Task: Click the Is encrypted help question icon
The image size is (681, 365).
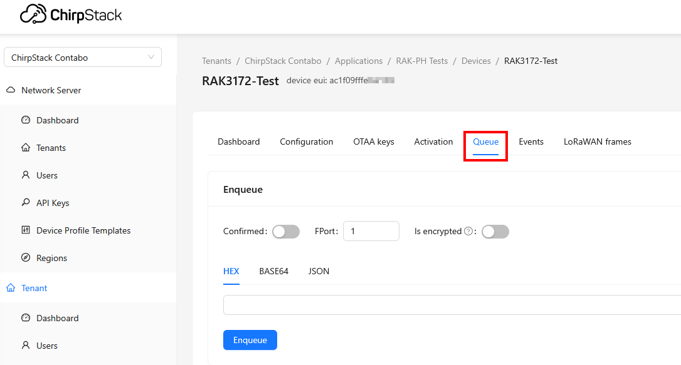Action: pyautogui.click(x=468, y=231)
